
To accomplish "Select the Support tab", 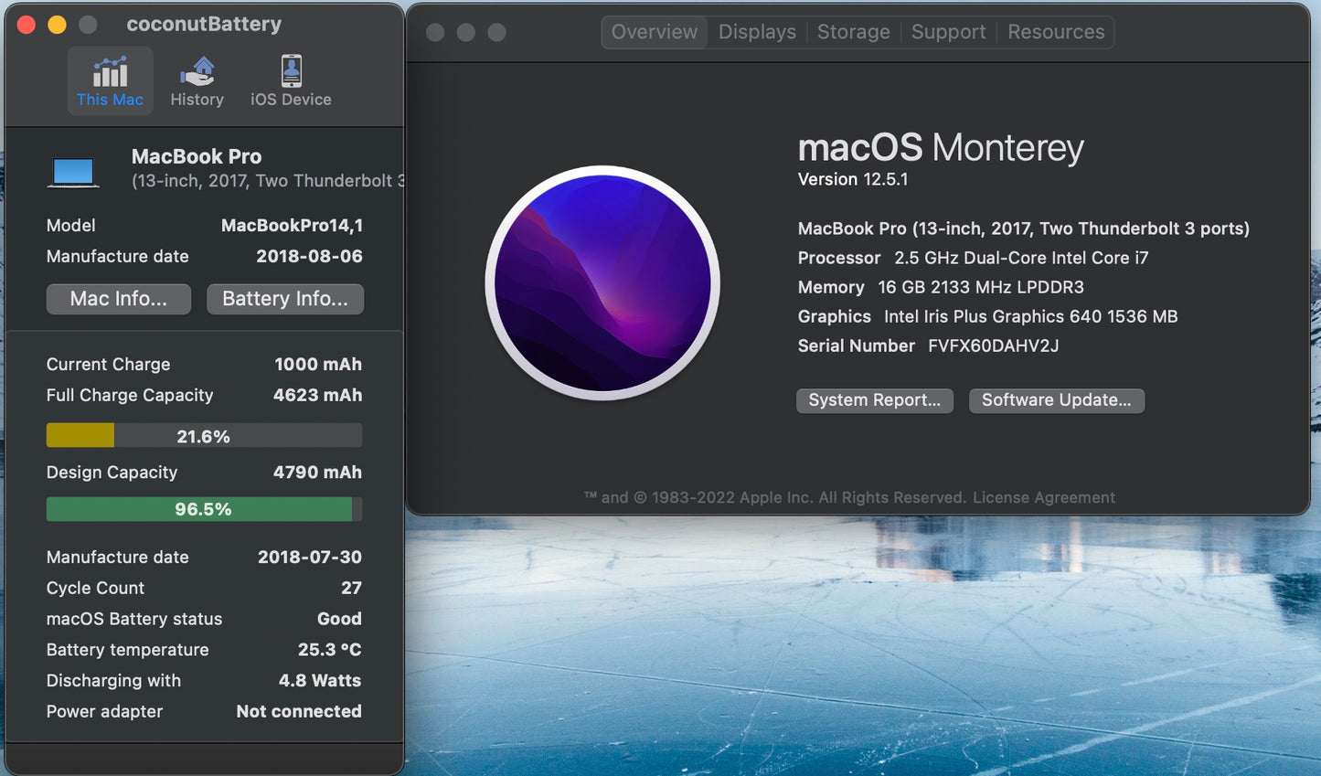I will click(948, 31).
